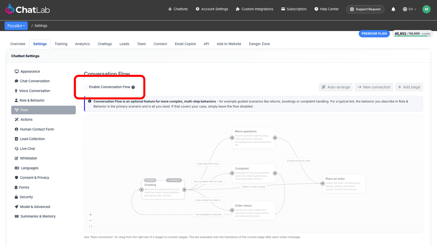The height and width of the screenshot is (246, 437).
Task: Click the 'Asks where the order is' label
Action: pyautogui.click(x=208, y=200)
